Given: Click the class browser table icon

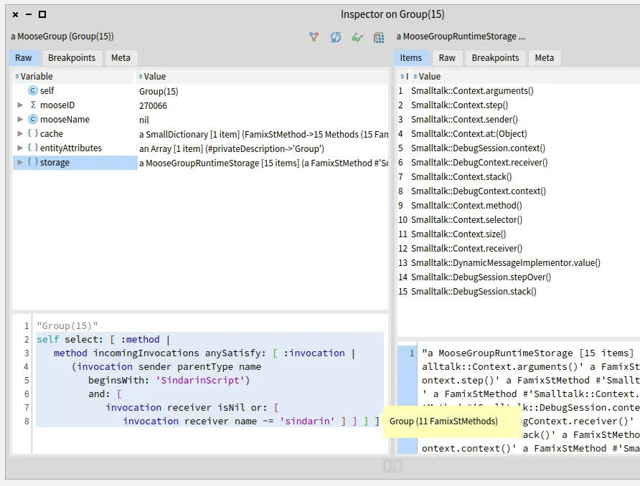Looking at the screenshot, I should (x=379, y=37).
